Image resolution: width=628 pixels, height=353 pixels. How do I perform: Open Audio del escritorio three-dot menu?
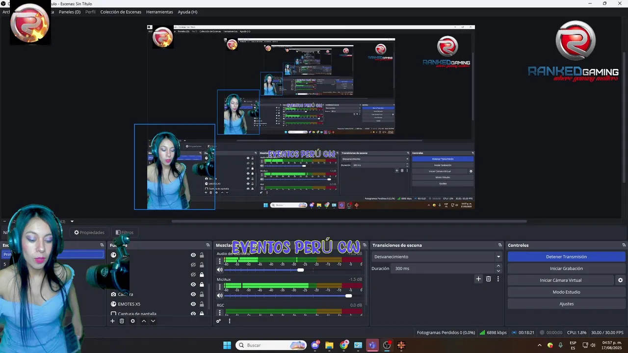pos(220,262)
